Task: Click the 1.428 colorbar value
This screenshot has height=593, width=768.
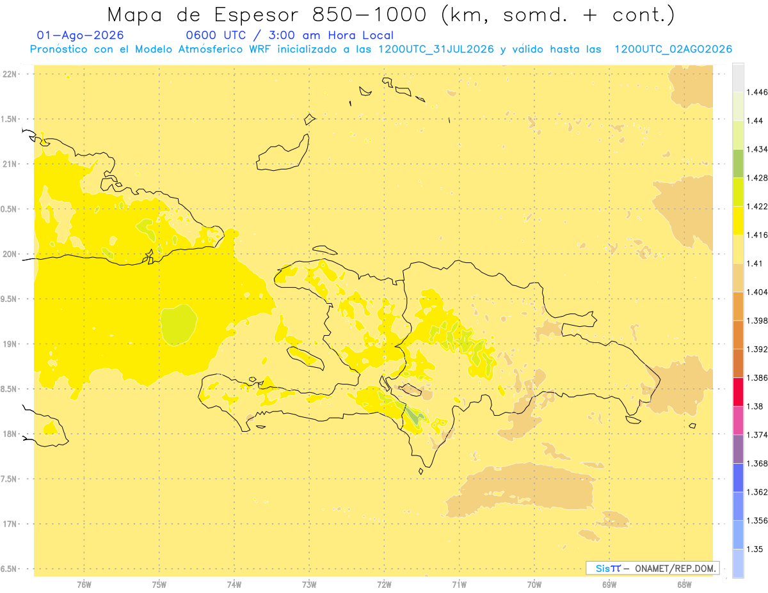Action: point(757,178)
